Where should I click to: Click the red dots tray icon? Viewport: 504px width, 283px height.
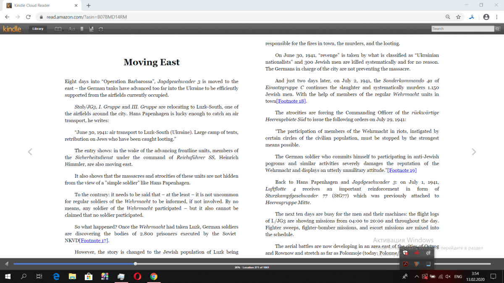pyautogui.click(x=417, y=253)
